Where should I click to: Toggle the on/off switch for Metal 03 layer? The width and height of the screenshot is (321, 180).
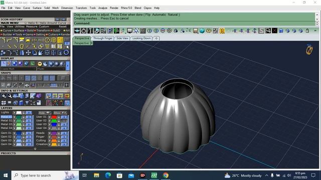pyautogui.click(x=29, y=124)
